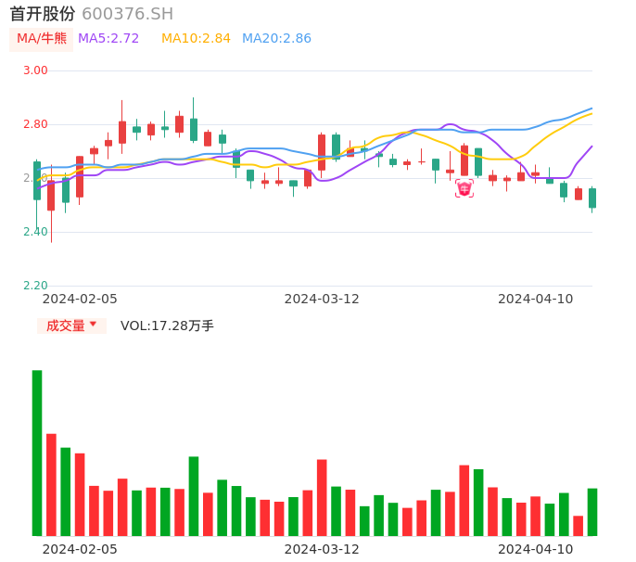Click the pink bull signal marker icon

pos(464,188)
